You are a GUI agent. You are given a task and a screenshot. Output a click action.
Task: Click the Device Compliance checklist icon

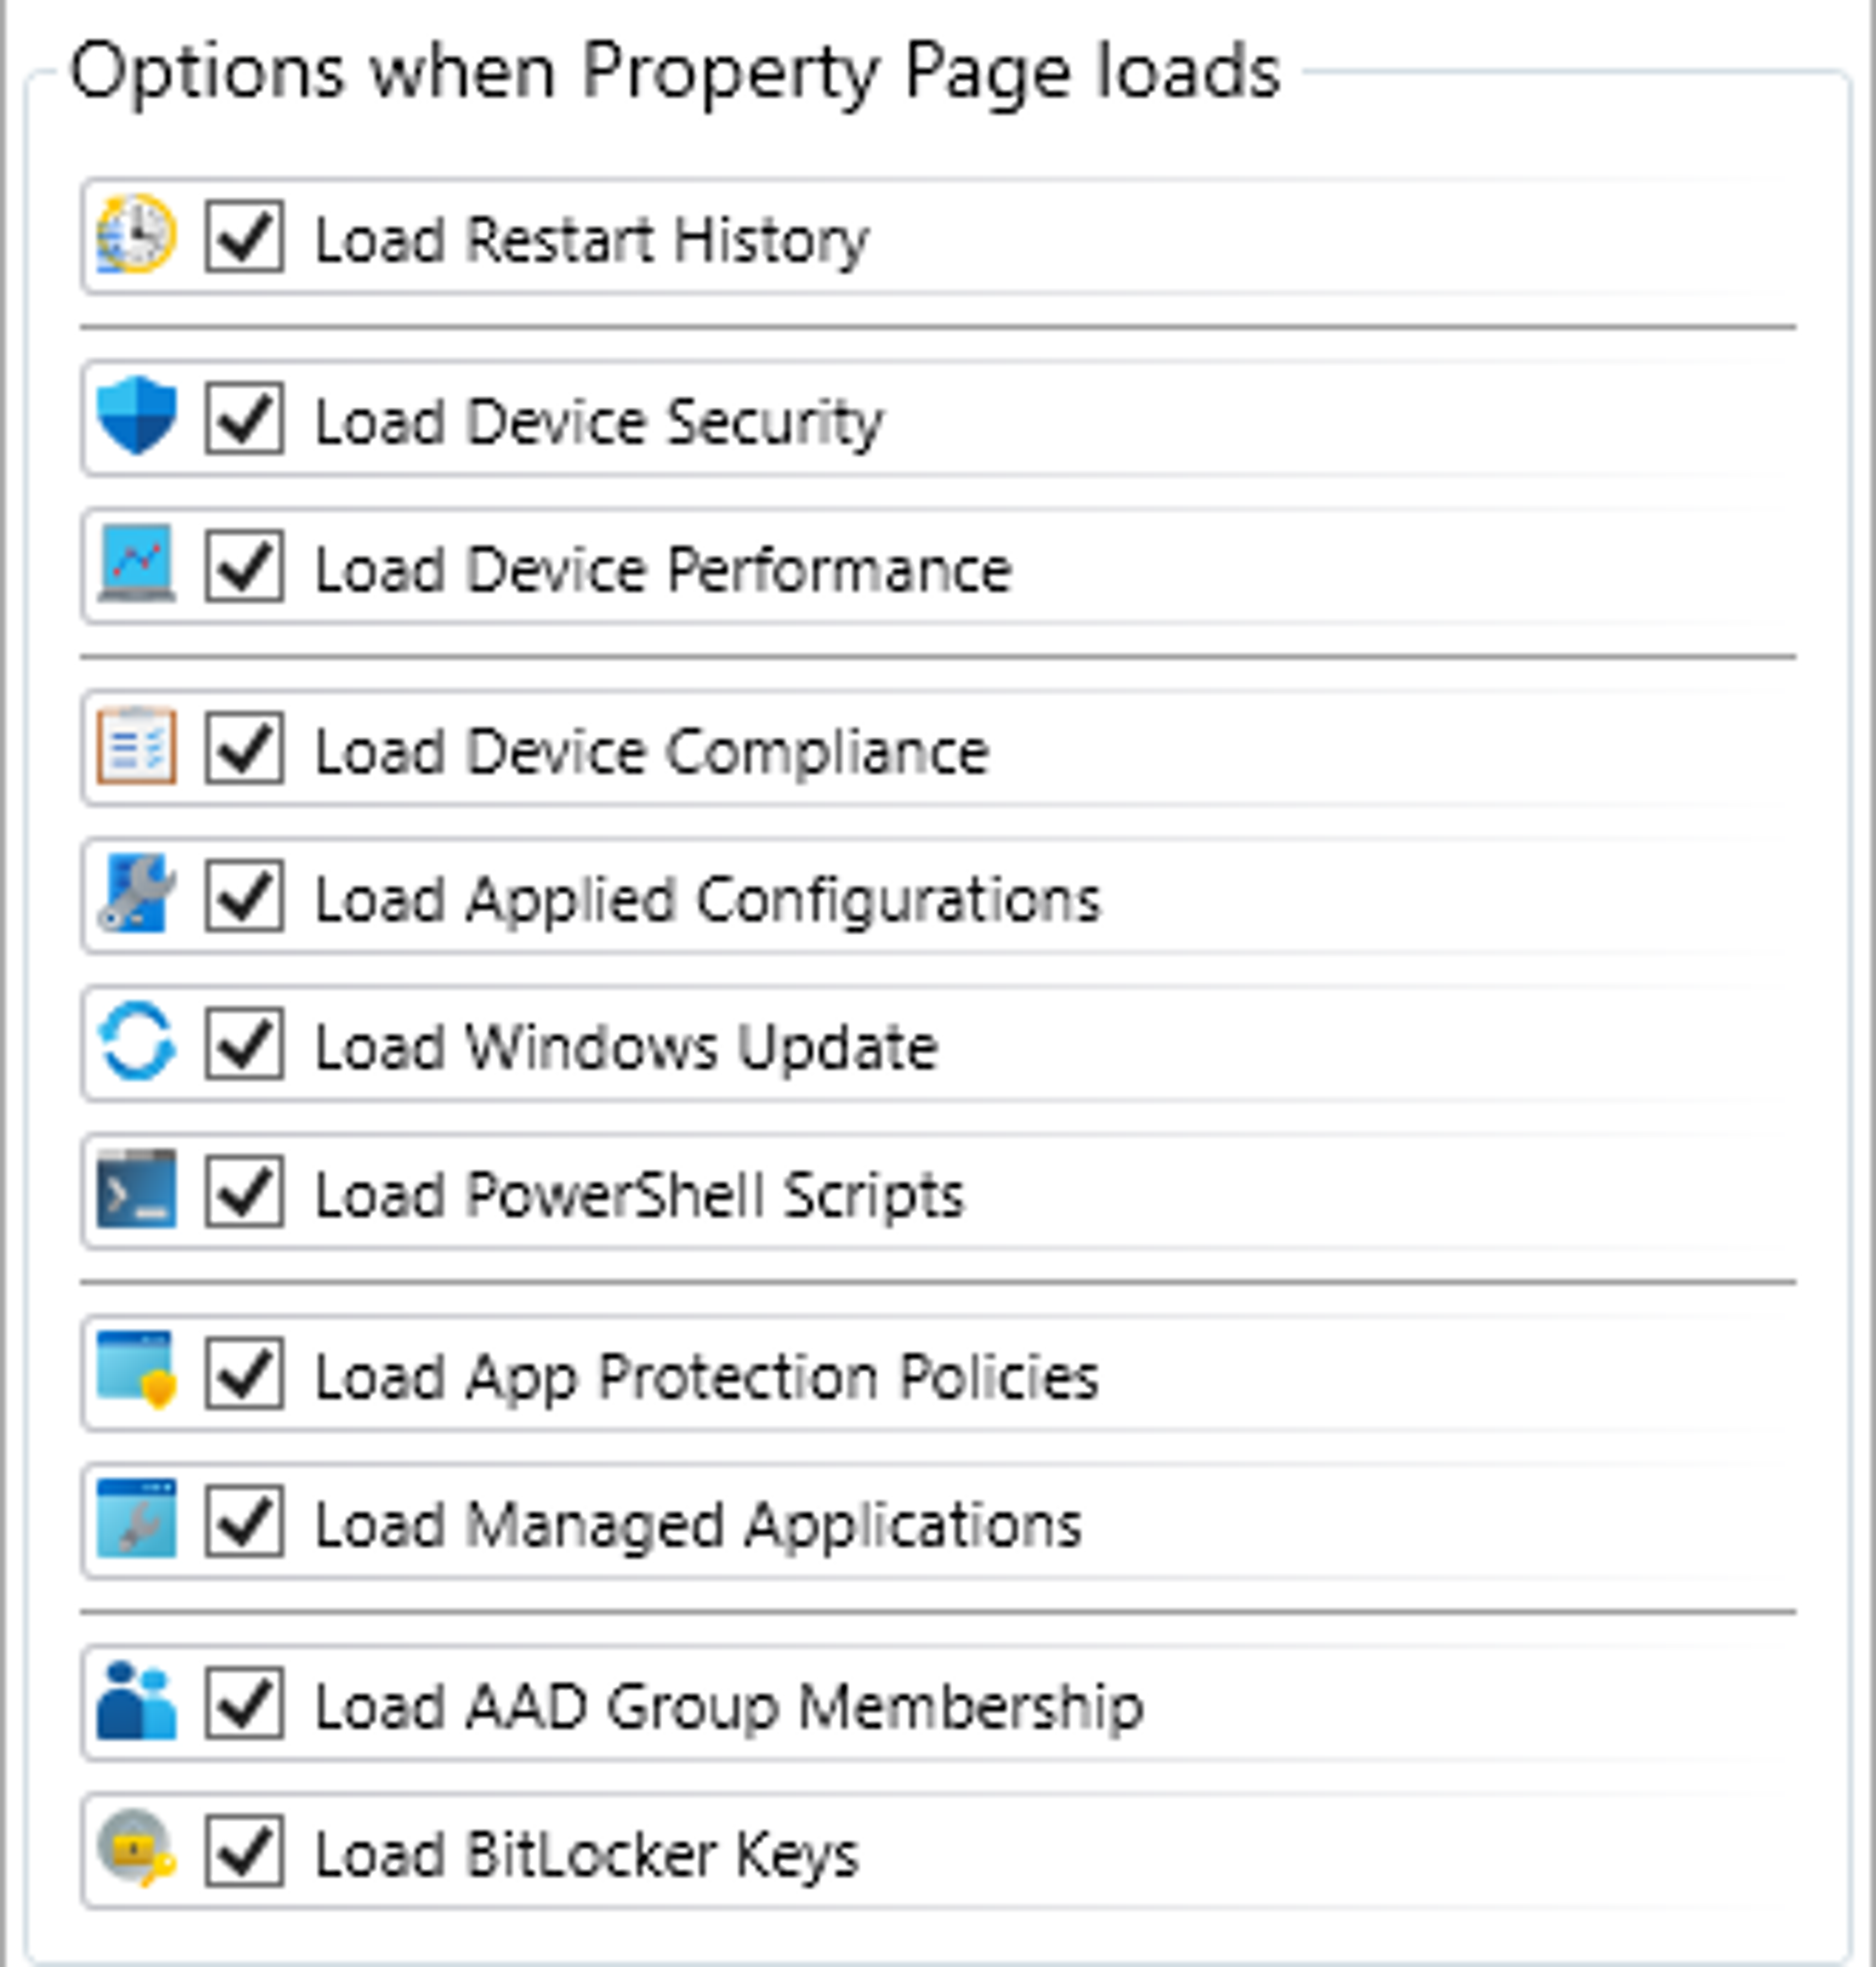coord(136,746)
